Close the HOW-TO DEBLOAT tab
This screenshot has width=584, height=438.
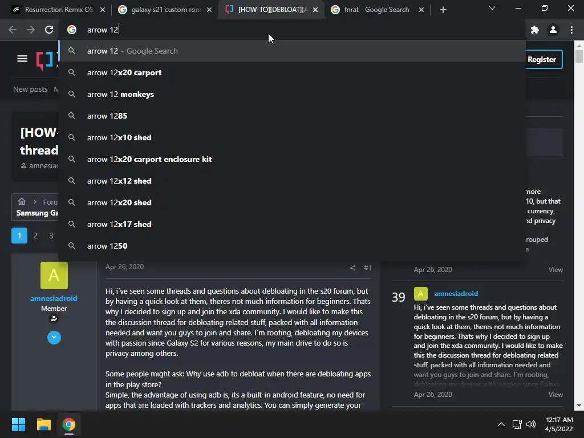point(315,10)
